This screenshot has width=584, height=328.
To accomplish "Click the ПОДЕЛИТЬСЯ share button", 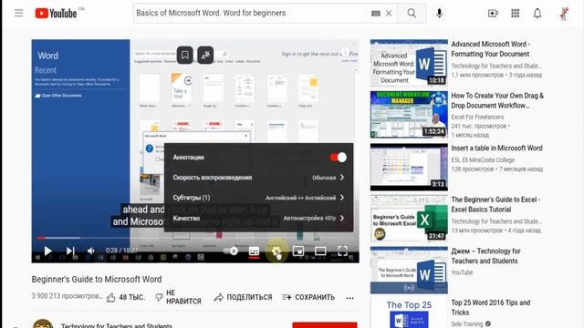I will [x=244, y=298].
